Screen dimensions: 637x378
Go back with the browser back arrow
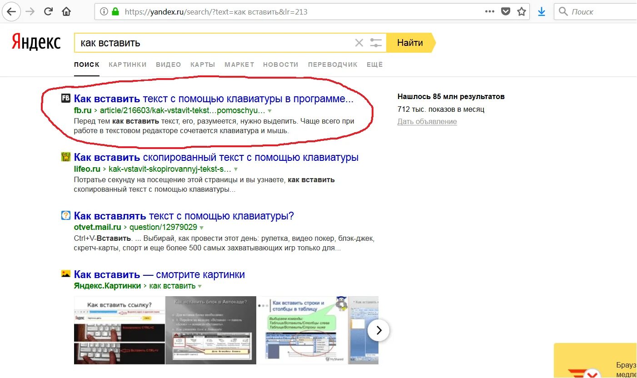11,12
